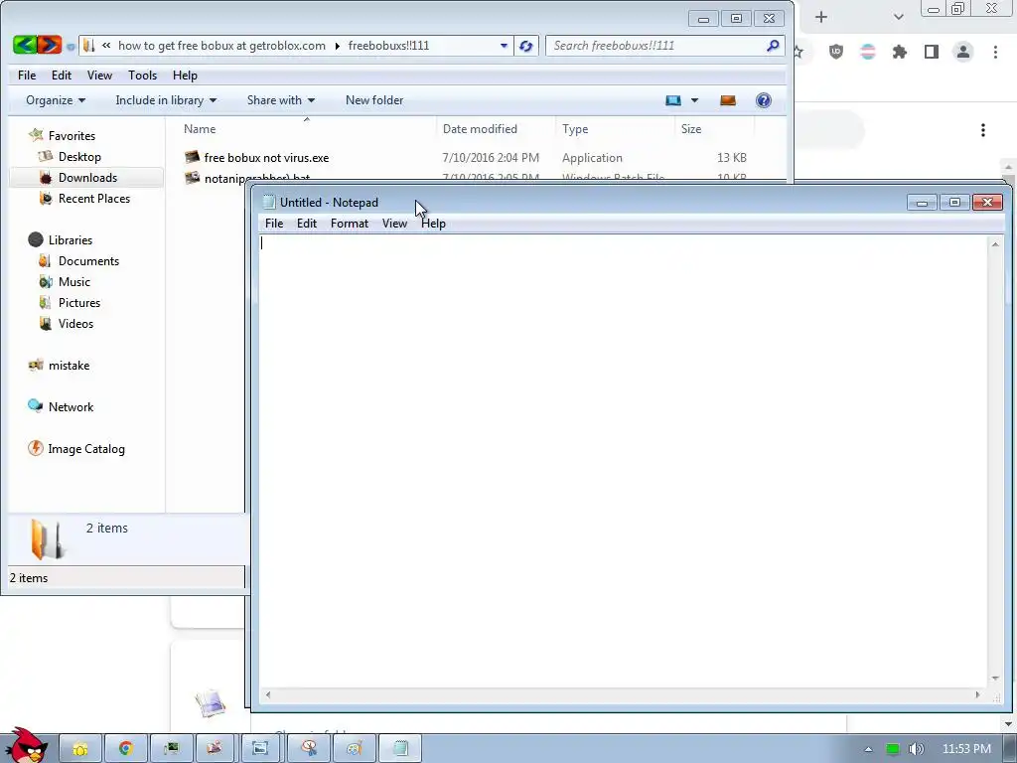The image size is (1017, 763).
Task: Open the Notepad Help menu
Action: click(433, 224)
